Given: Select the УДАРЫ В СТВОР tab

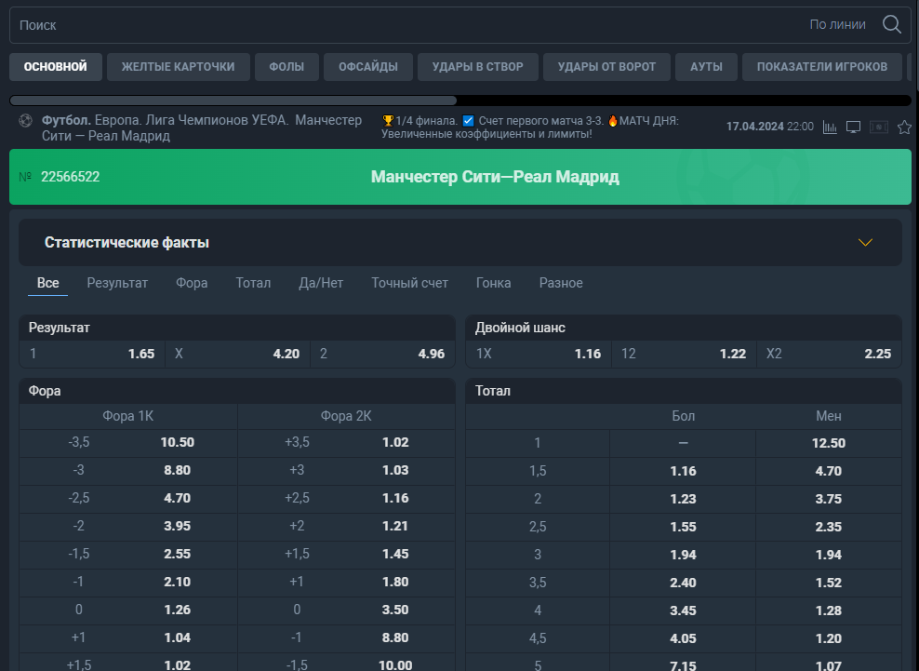Looking at the screenshot, I should [478, 67].
